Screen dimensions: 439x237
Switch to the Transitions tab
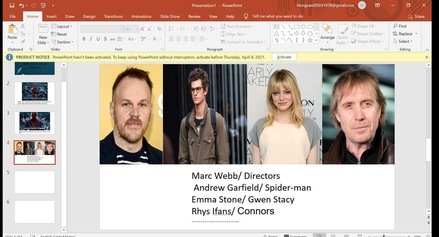coord(113,17)
